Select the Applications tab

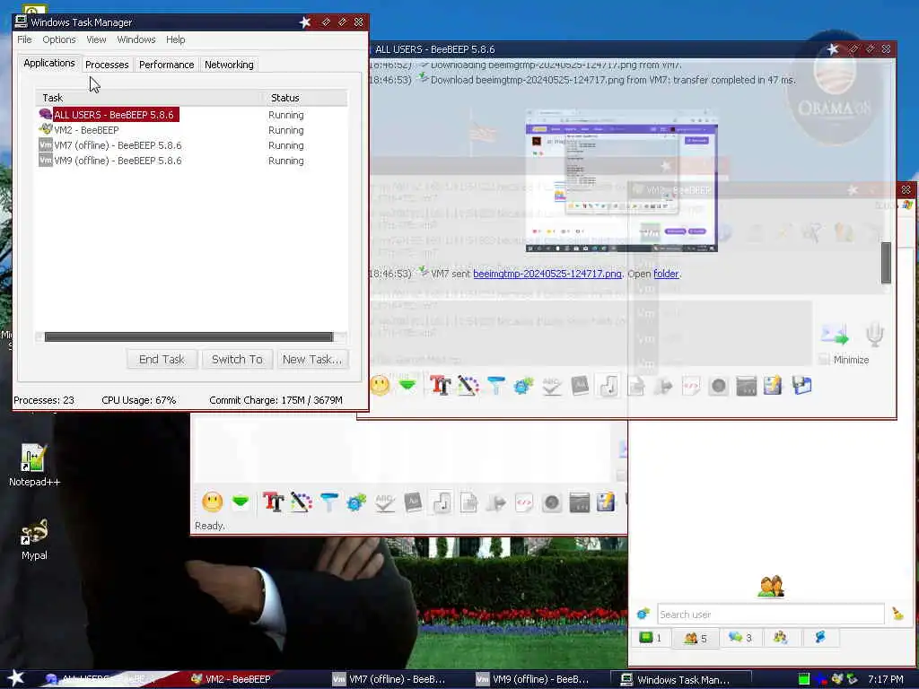click(x=49, y=64)
